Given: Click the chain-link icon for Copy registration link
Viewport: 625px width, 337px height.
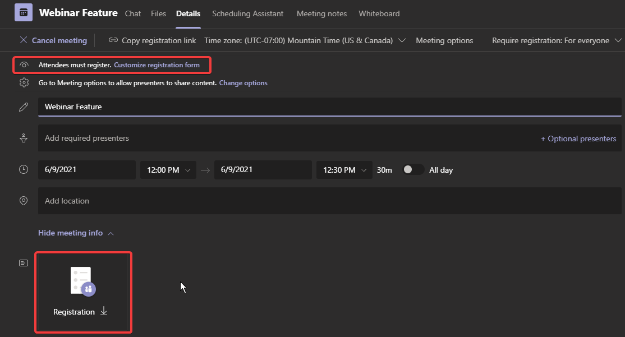Looking at the screenshot, I should 113,40.
